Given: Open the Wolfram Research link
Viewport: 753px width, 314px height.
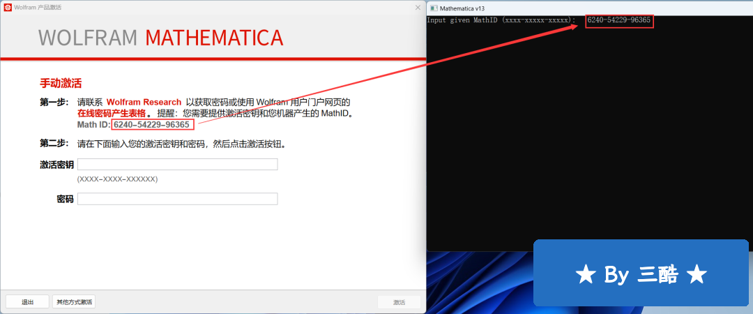Looking at the screenshot, I should click(x=144, y=102).
